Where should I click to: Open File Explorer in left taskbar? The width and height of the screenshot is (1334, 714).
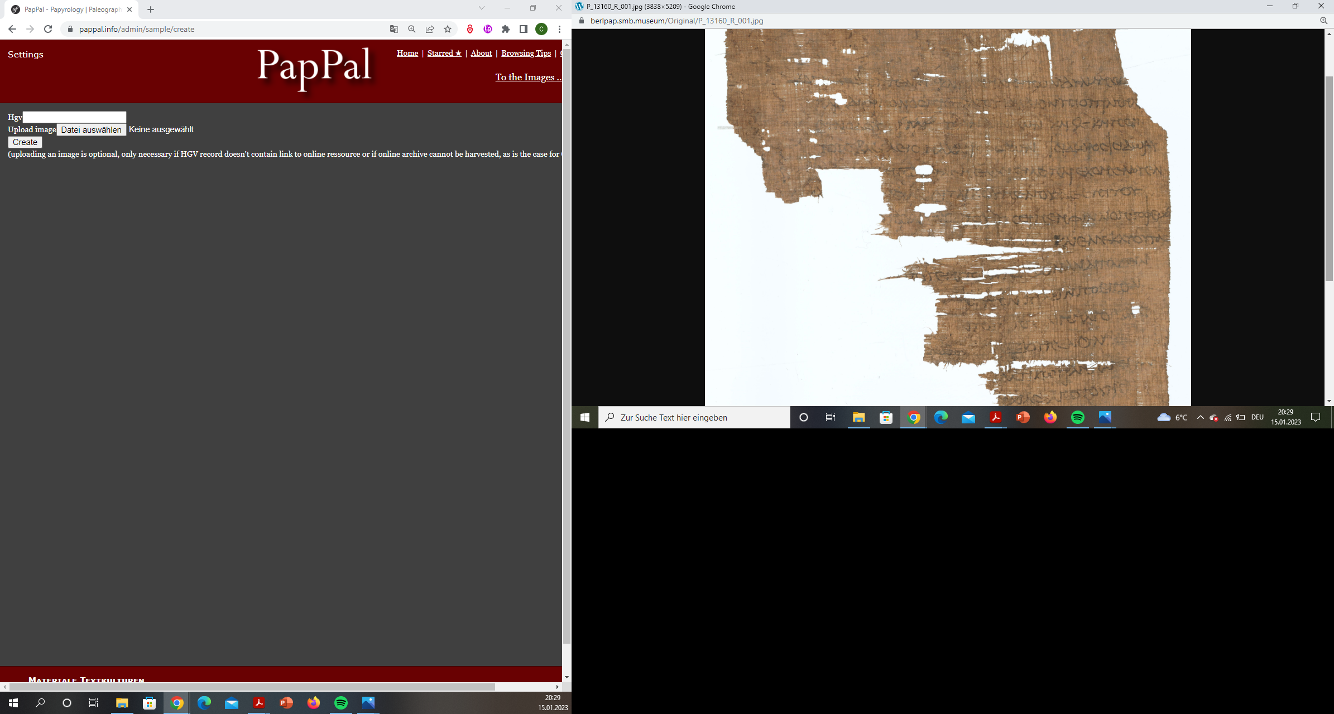click(x=122, y=703)
